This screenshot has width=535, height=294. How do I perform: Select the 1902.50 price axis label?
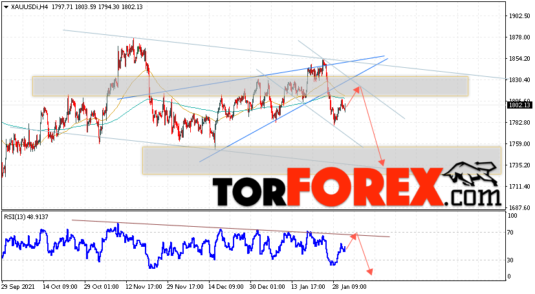[x=519, y=16]
